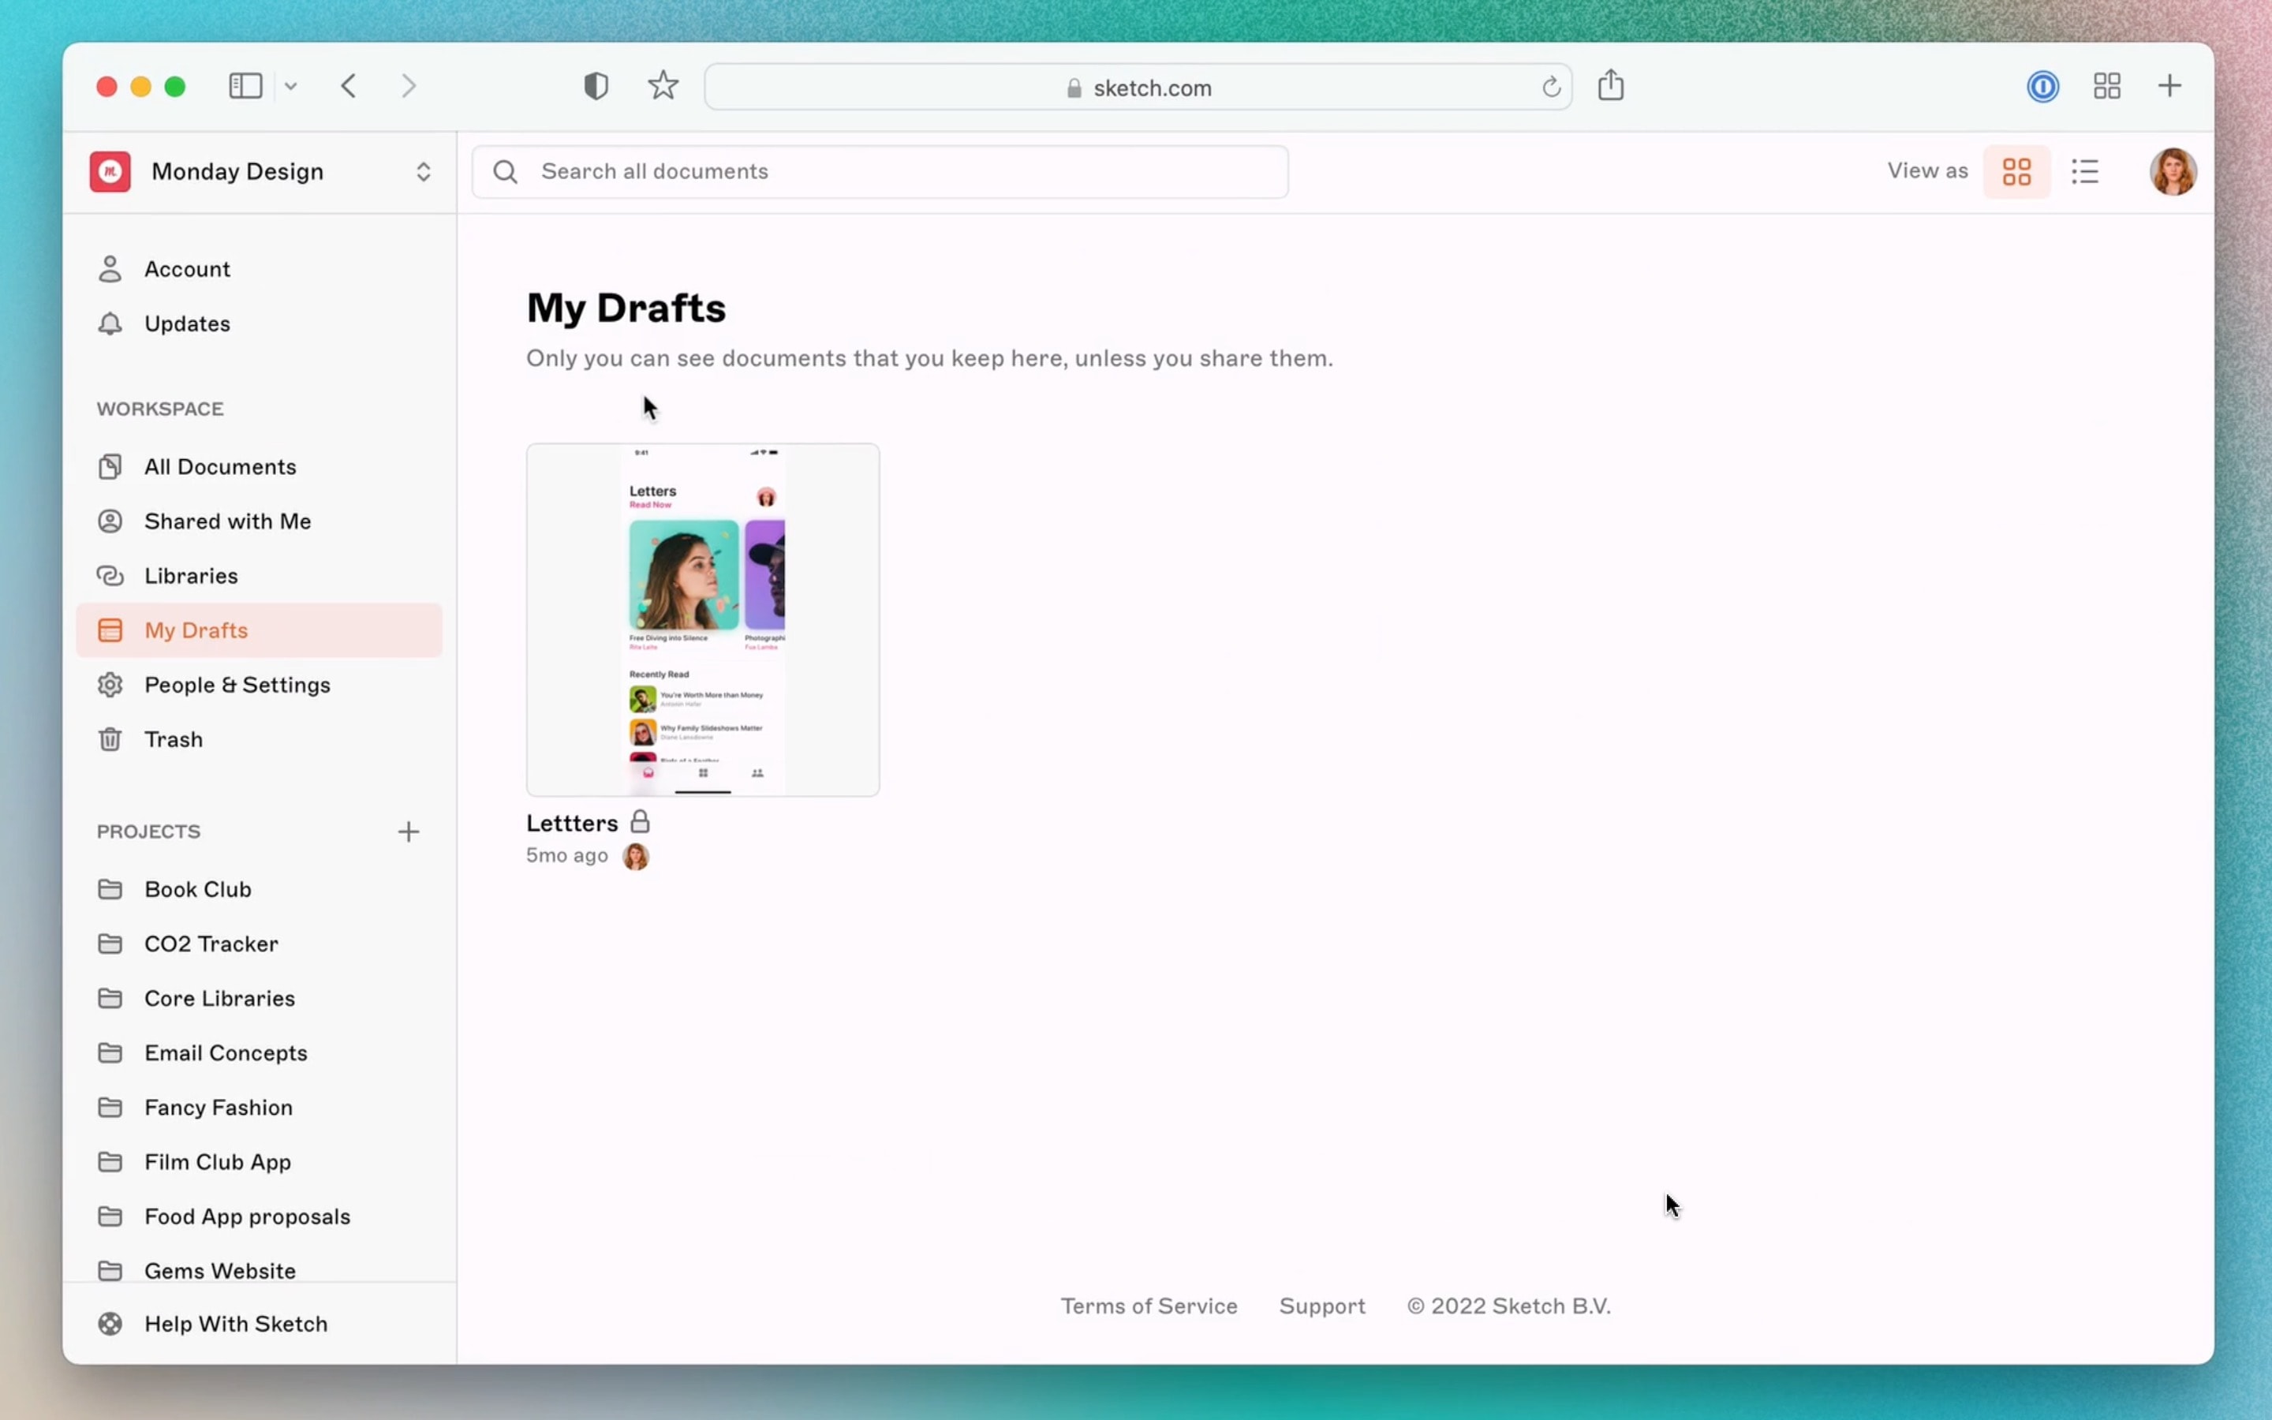Go back with the browser back arrow
Viewport: 2272px width, 1420px height.
pyautogui.click(x=349, y=87)
